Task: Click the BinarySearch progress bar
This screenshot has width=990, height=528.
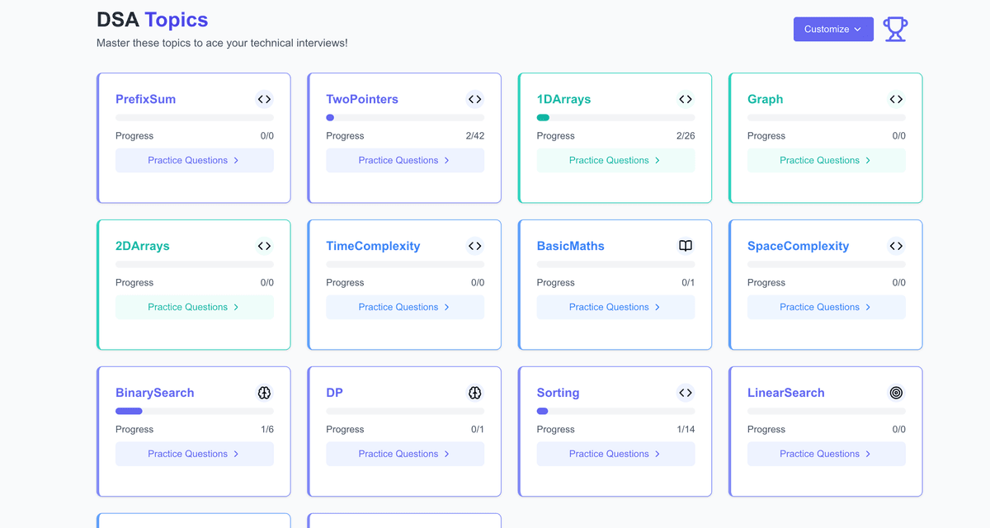Action: pos(195,411)
